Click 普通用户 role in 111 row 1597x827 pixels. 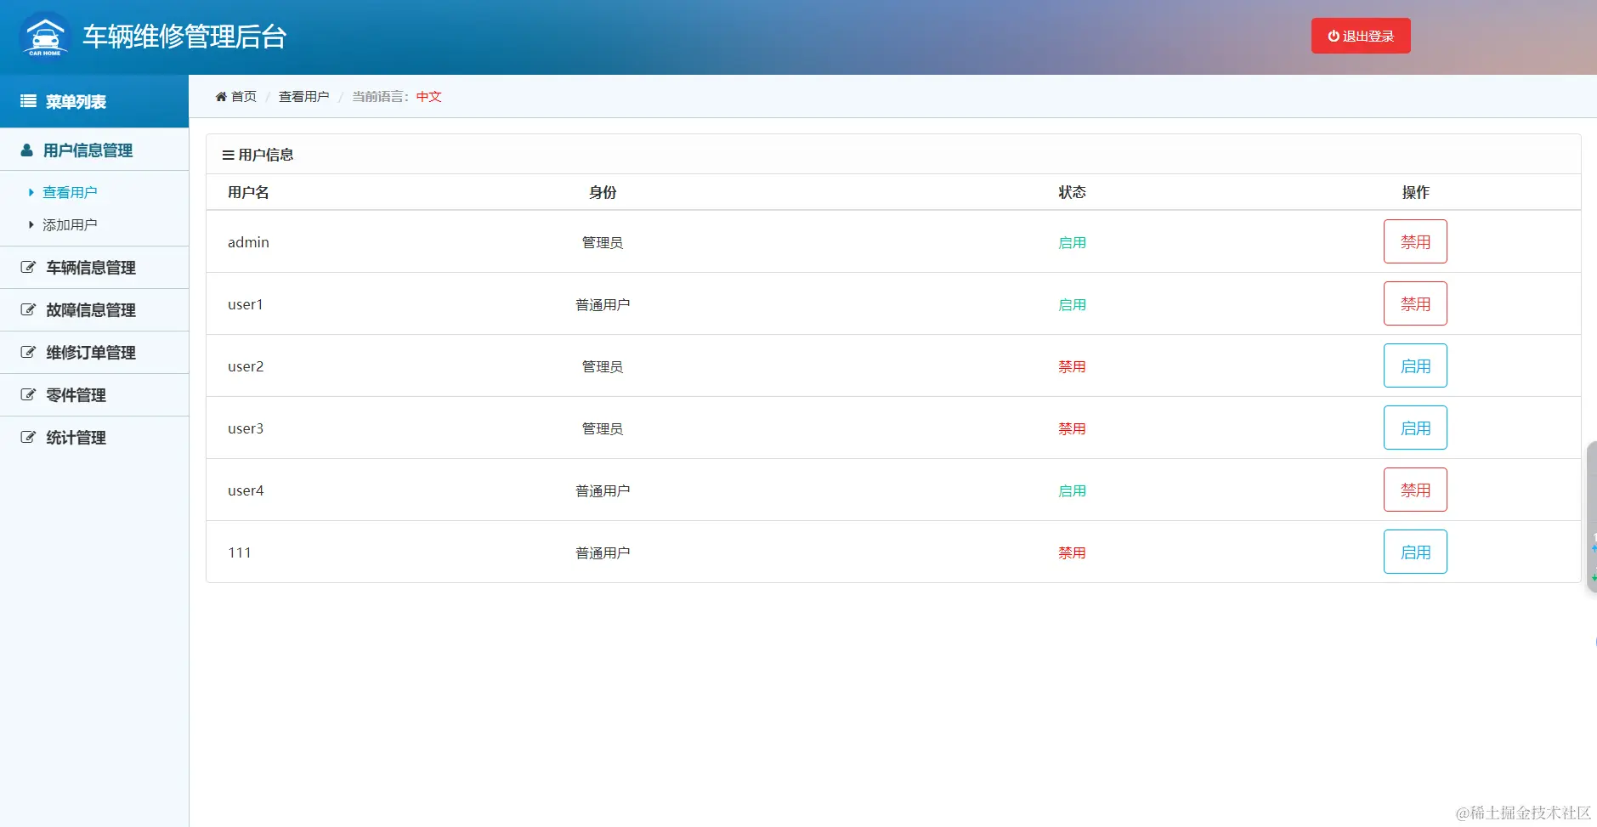[603, 552]
